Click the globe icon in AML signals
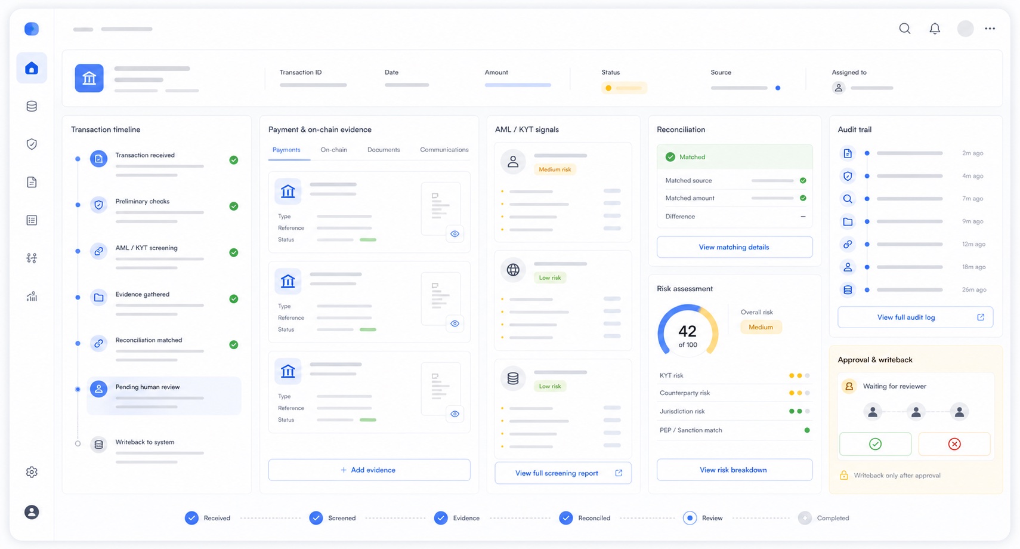 pyautogui.click(x=513, y=270)
